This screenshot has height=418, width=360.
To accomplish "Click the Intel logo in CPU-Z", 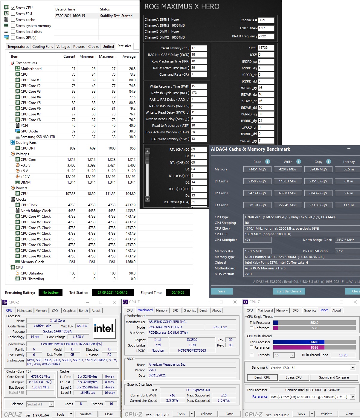I will point(104,329).
